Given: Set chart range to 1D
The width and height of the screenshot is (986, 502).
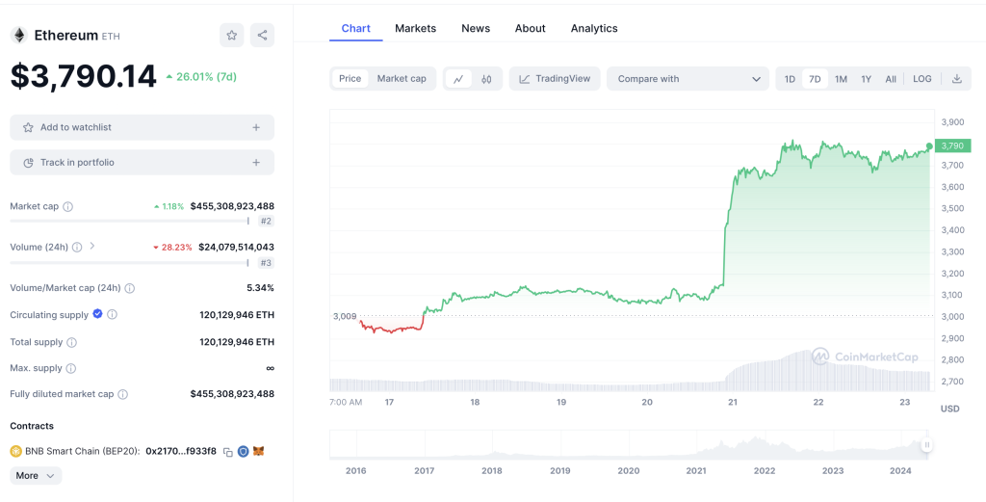Looking at the screenshot, I should (x=790, y=79).
